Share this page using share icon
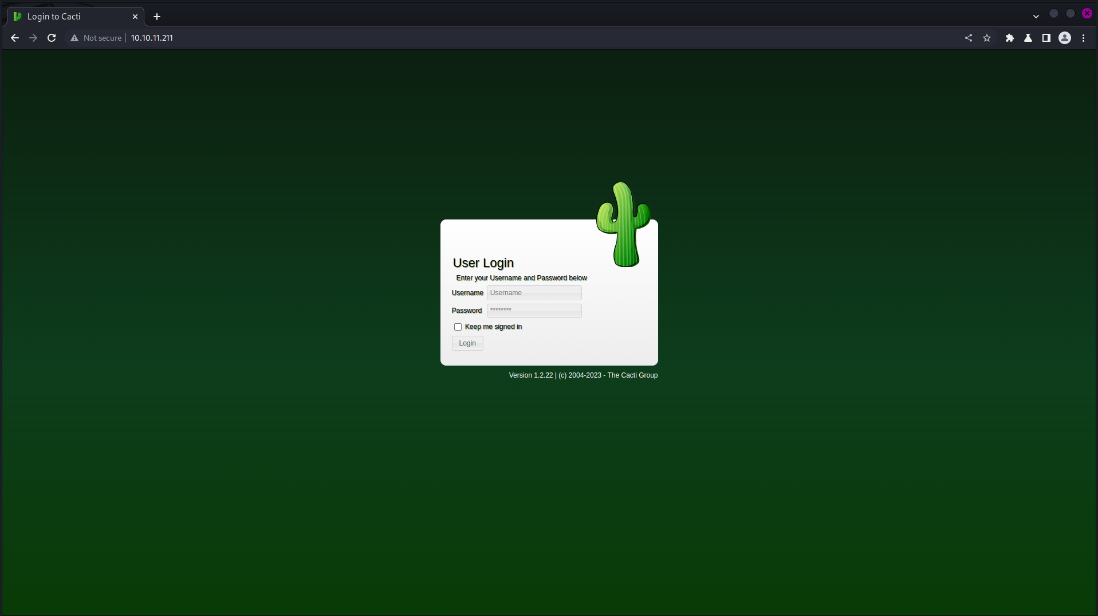 (968, 38)
